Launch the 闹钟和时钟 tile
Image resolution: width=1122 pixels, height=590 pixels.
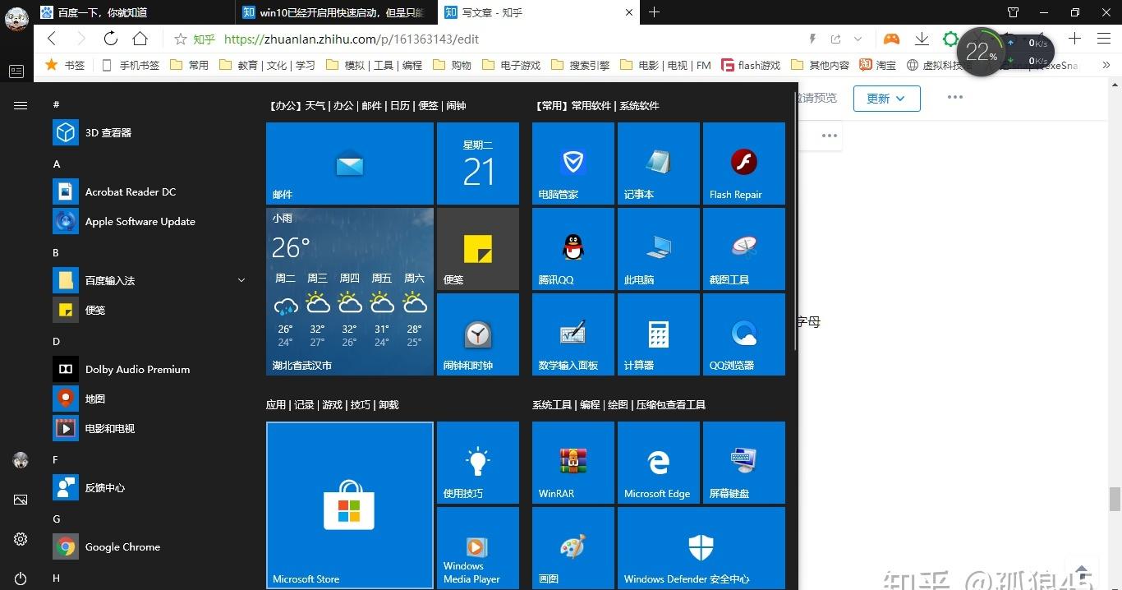point(478,334)
